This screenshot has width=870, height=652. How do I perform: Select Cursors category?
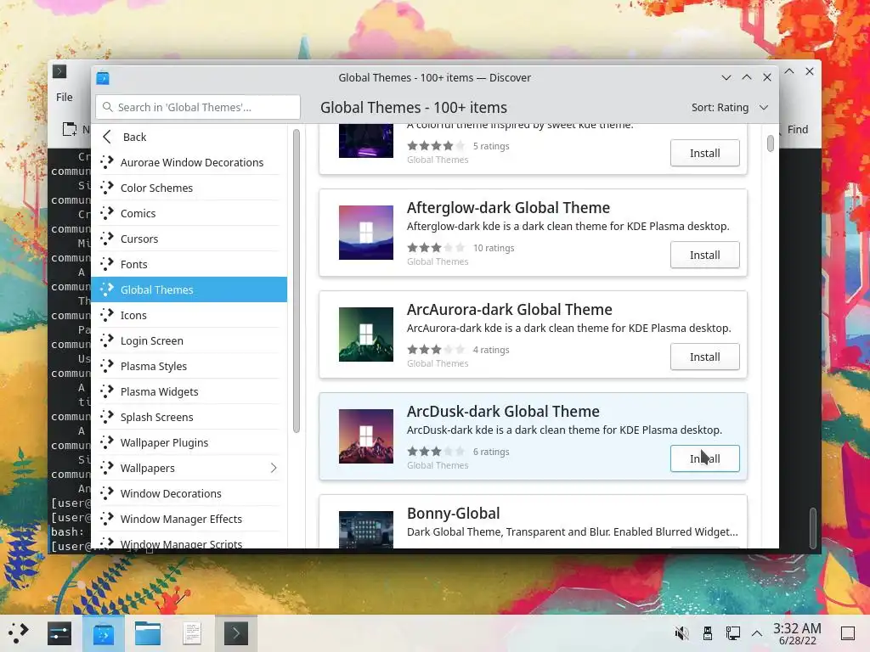pos(189,239)
